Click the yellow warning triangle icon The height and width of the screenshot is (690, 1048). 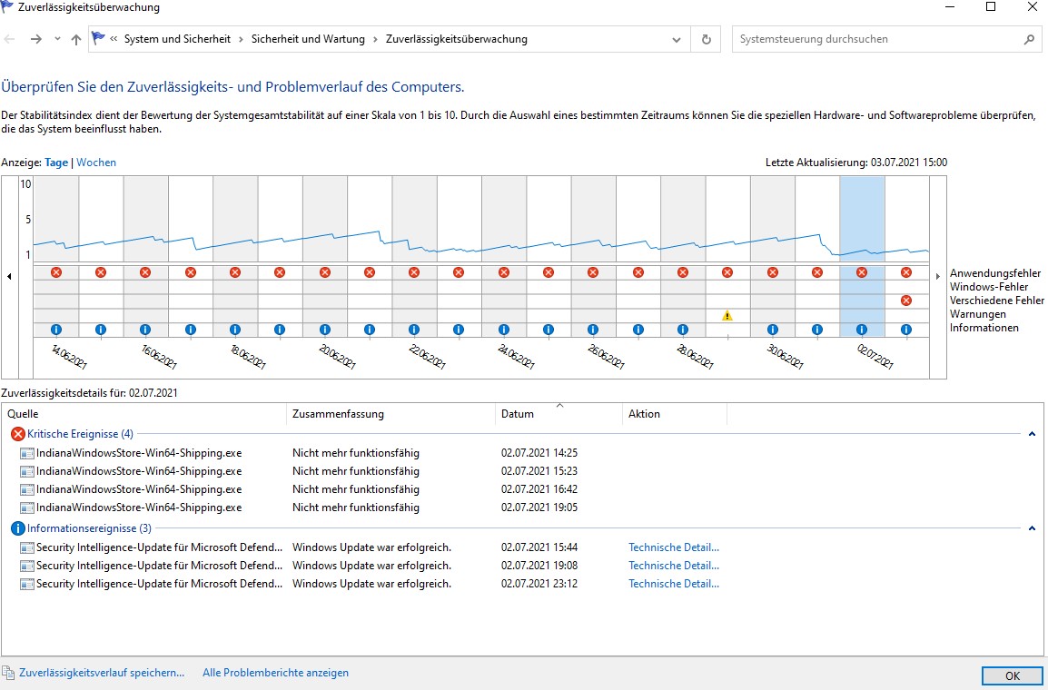[727, 315]
